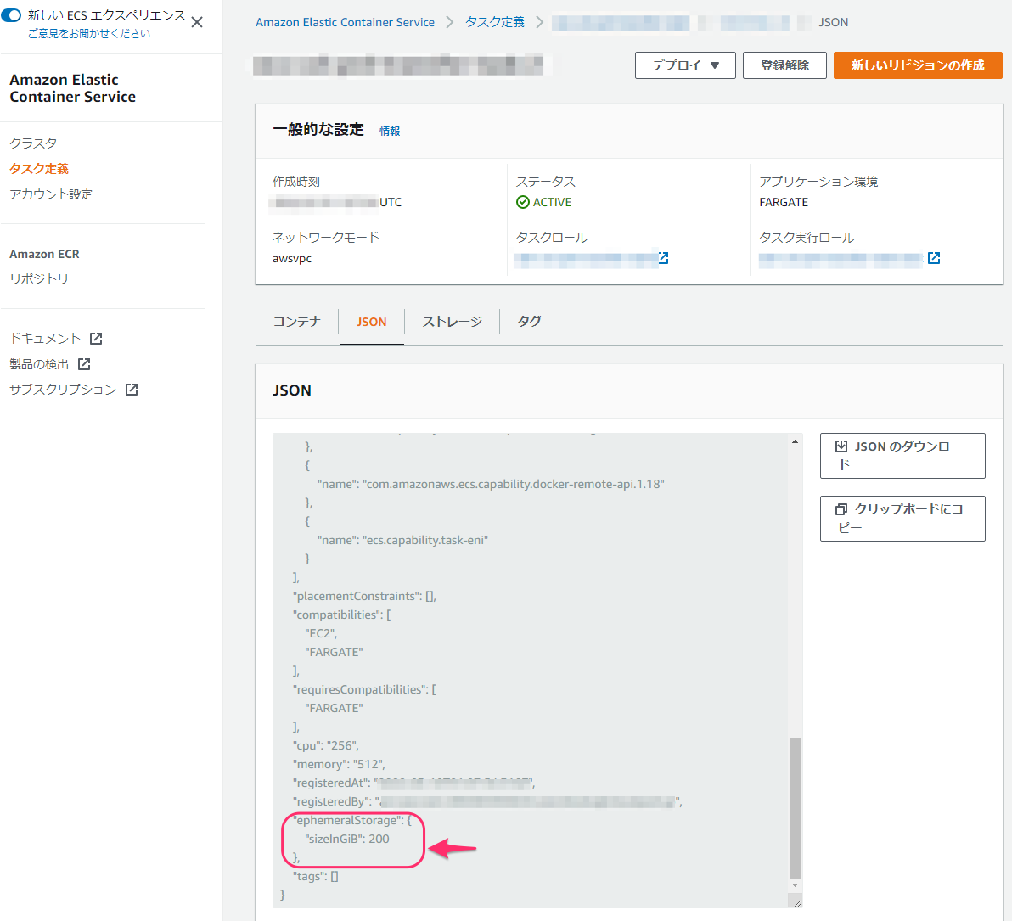
Task: Click クリップボードにコピー button
Action: pyautogui.click(x=902, y=519)
